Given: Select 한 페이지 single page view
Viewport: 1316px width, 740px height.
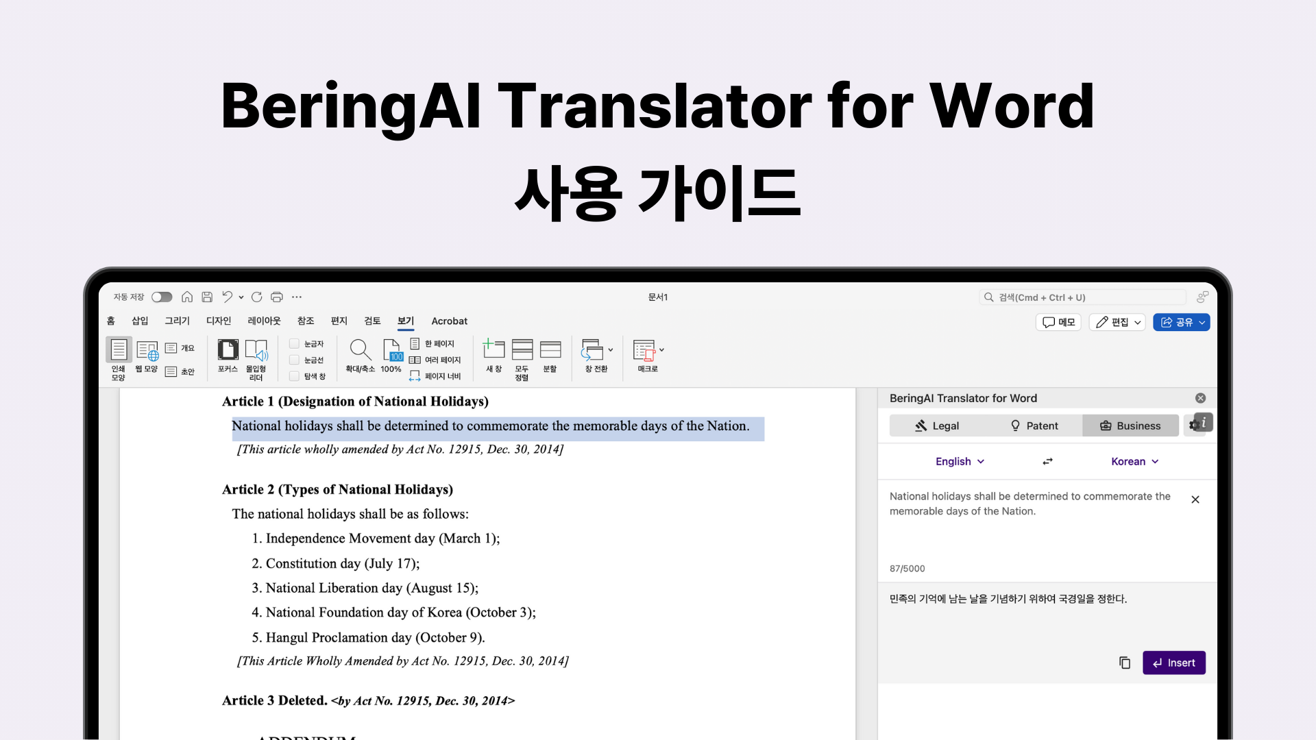Looking at the screenshot, I should pos(432,343).
